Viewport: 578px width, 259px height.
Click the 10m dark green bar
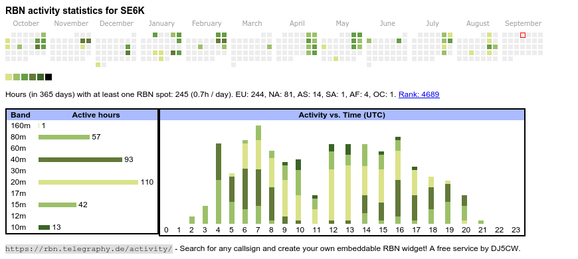pyautogui.click(x=45, y=227)
